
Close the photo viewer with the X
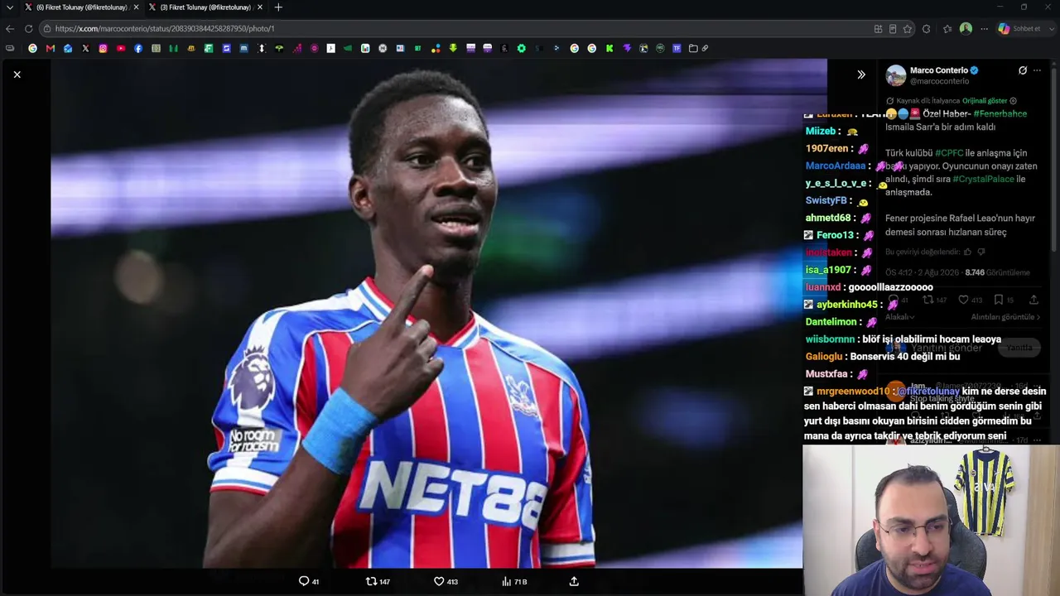click(17, 74)
